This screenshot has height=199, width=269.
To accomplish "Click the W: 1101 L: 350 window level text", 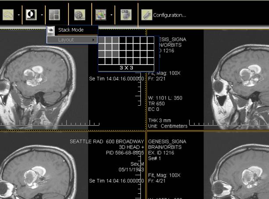I will pos(165,98).
